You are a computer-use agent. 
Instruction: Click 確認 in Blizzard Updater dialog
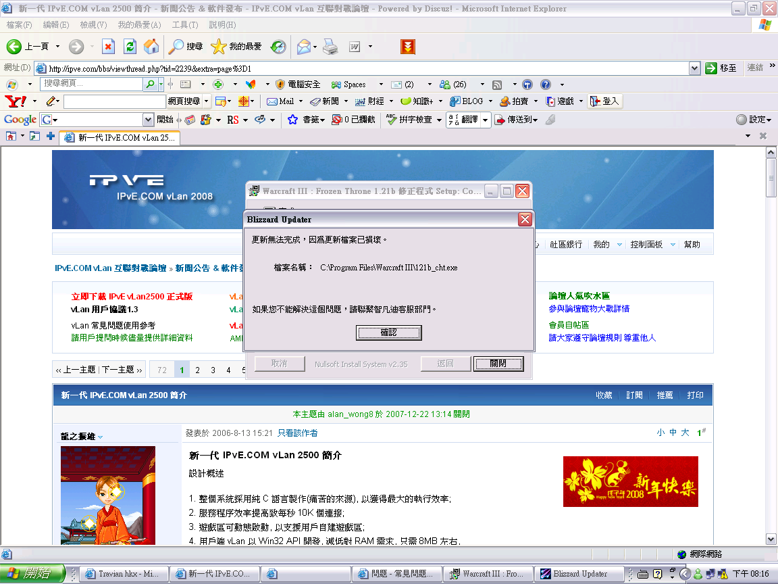388,333
